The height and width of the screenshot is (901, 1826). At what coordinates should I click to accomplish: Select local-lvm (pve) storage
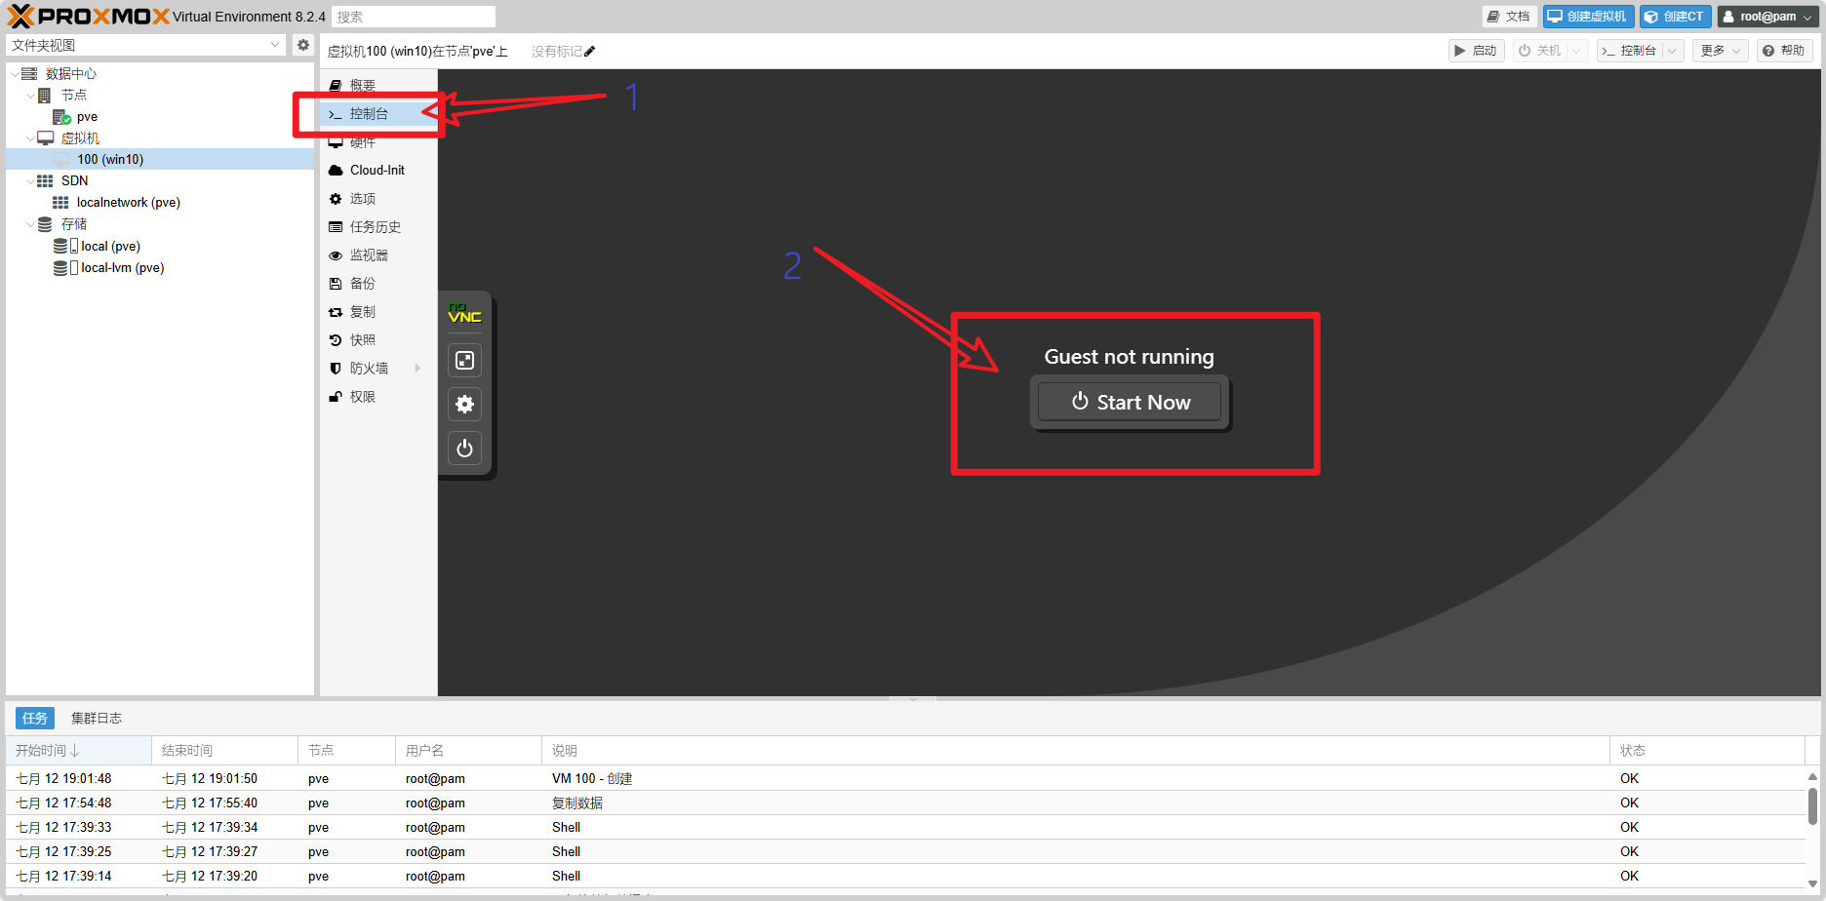point(122,268)
